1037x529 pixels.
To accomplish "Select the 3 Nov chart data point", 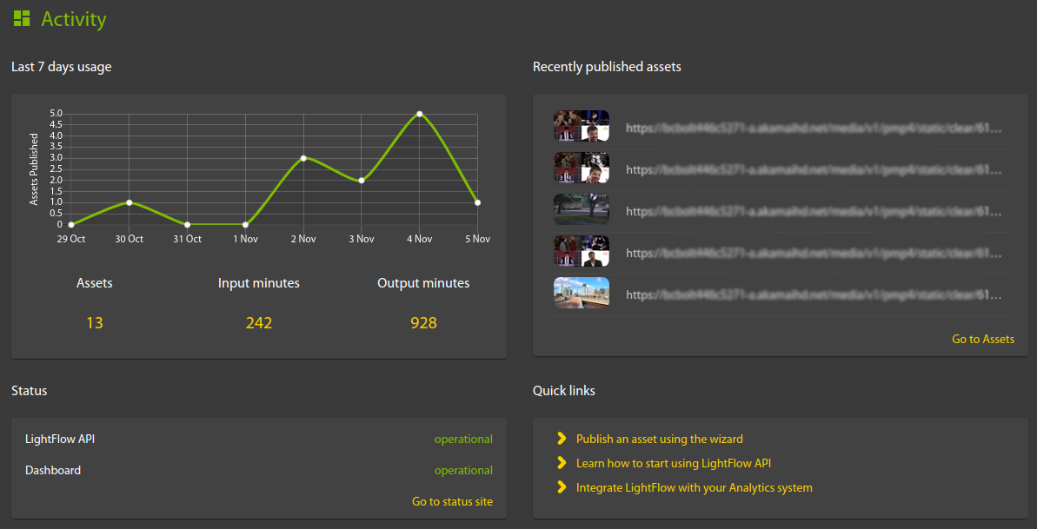I will (362, 180).
